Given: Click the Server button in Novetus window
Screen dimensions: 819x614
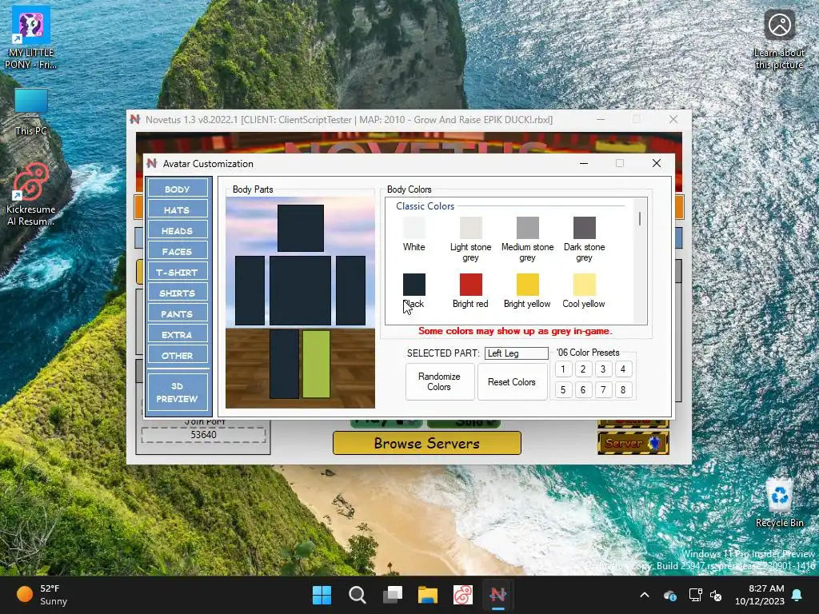Looking at the screenshot, I should (x=633, y=443).
